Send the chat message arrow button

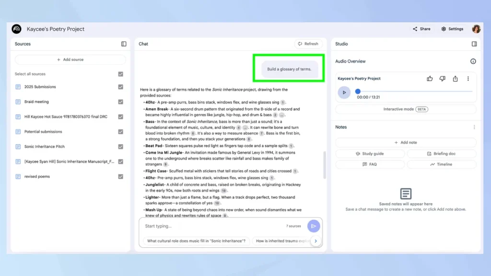(x=314, y=226)
